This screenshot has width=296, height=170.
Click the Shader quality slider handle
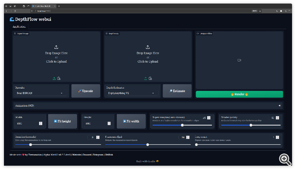click(x=251, y=125)
